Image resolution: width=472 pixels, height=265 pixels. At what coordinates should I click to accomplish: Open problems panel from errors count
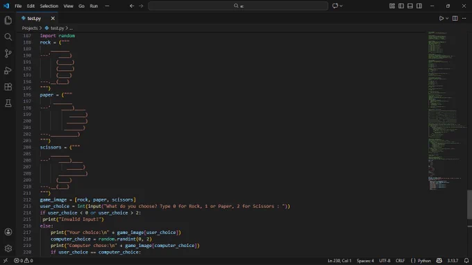pos(23,261)
